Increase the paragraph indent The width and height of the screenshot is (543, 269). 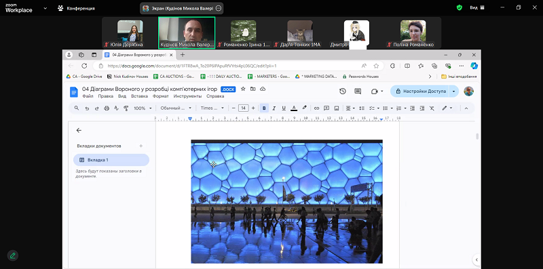[422, 108]
